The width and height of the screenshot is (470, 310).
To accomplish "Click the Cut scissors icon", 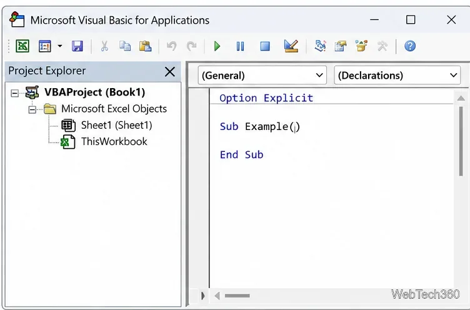I will click(104, 46).
